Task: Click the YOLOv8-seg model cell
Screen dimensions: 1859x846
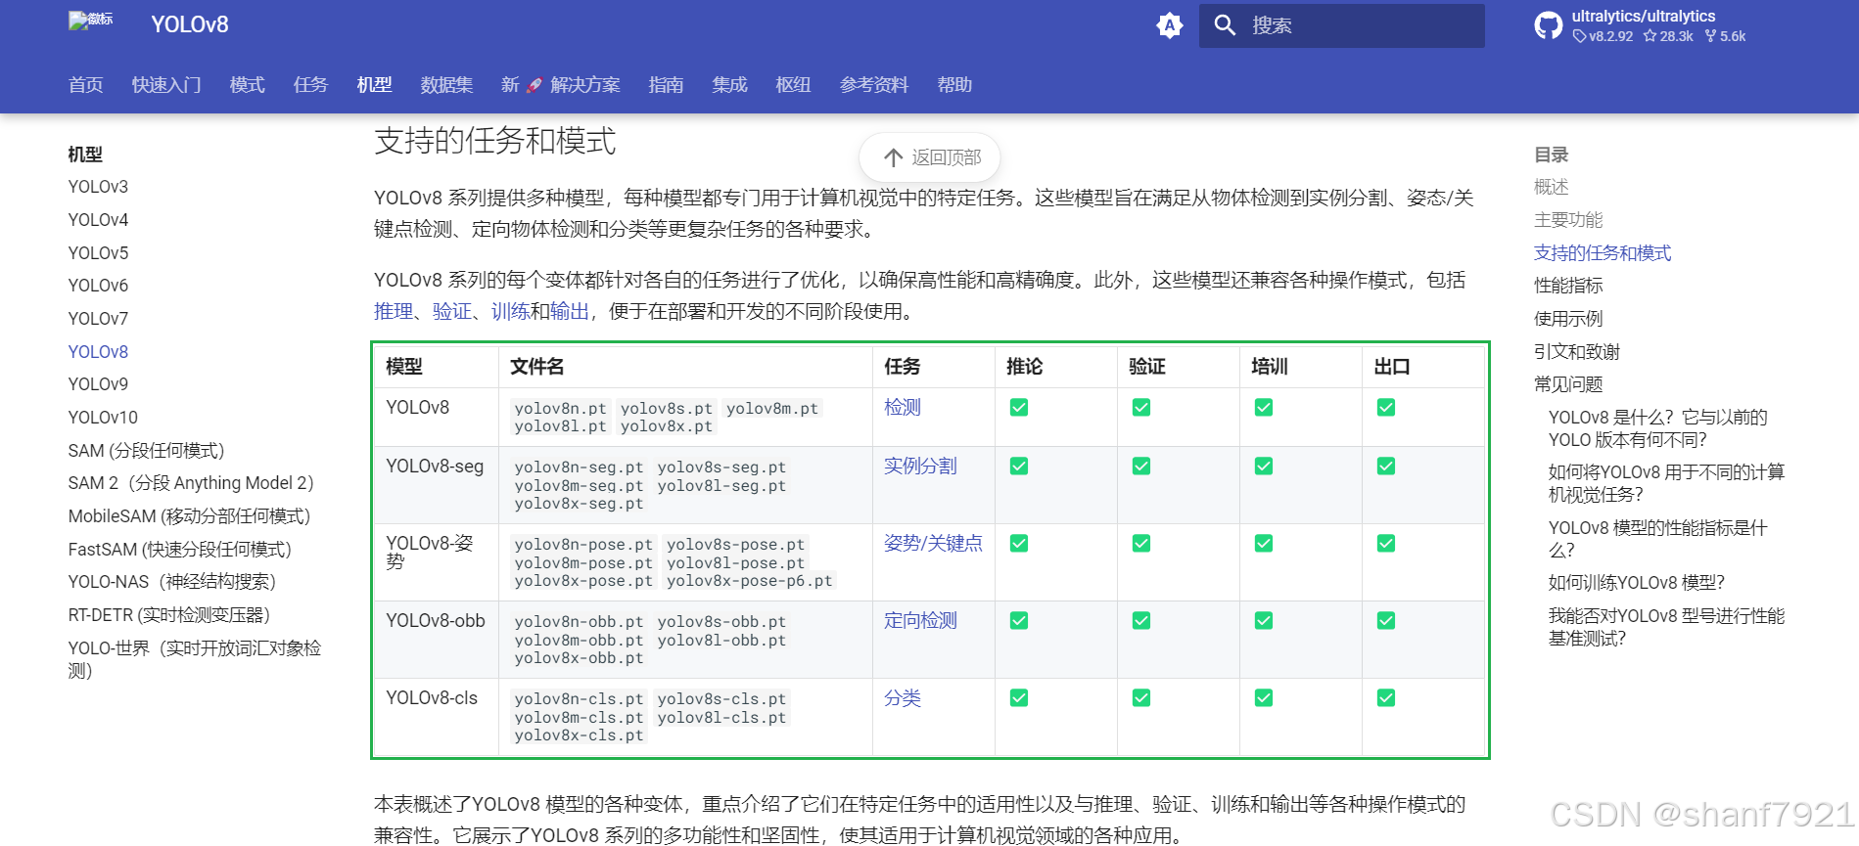Action: click(435, 467)
